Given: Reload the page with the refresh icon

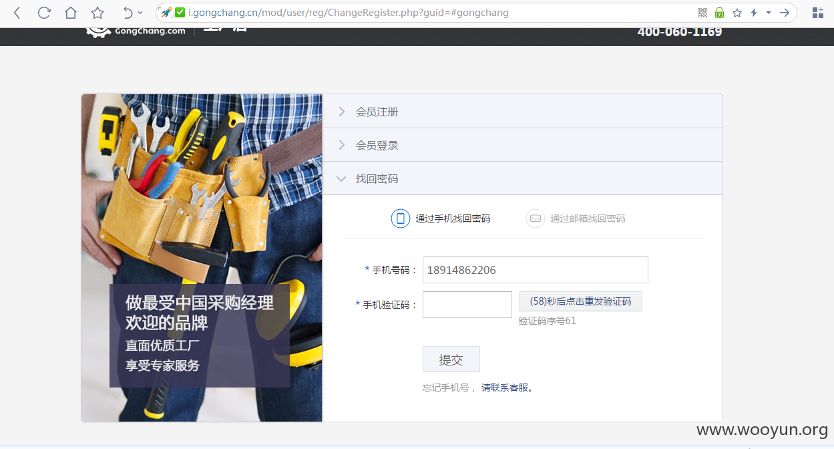Looking at the screenshot, I should [x=44, y=13].
